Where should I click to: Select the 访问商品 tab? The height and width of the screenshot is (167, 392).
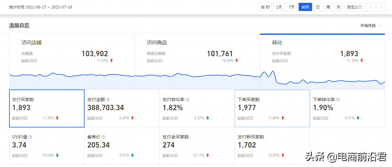197,62
